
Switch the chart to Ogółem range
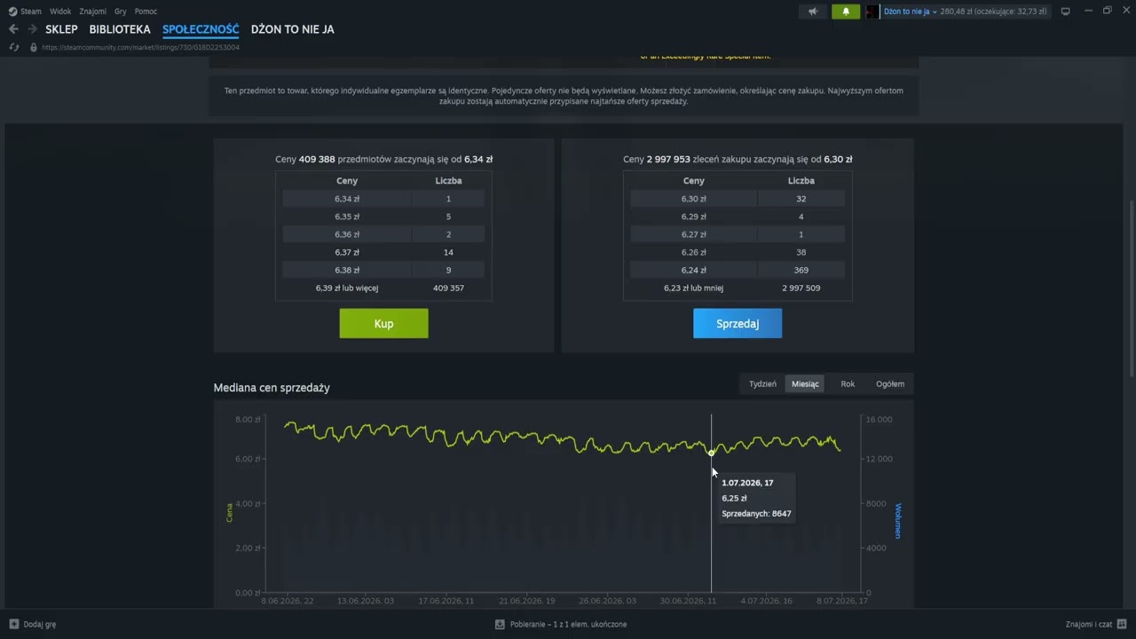[890, 383]
